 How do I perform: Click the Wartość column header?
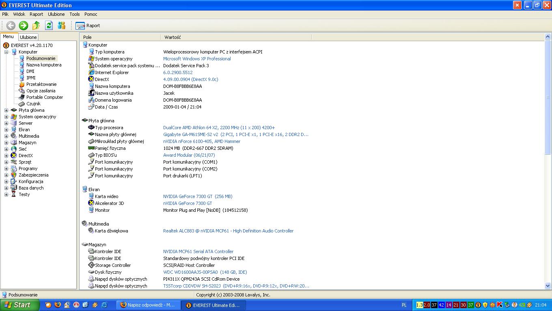(x=236, y=37)
